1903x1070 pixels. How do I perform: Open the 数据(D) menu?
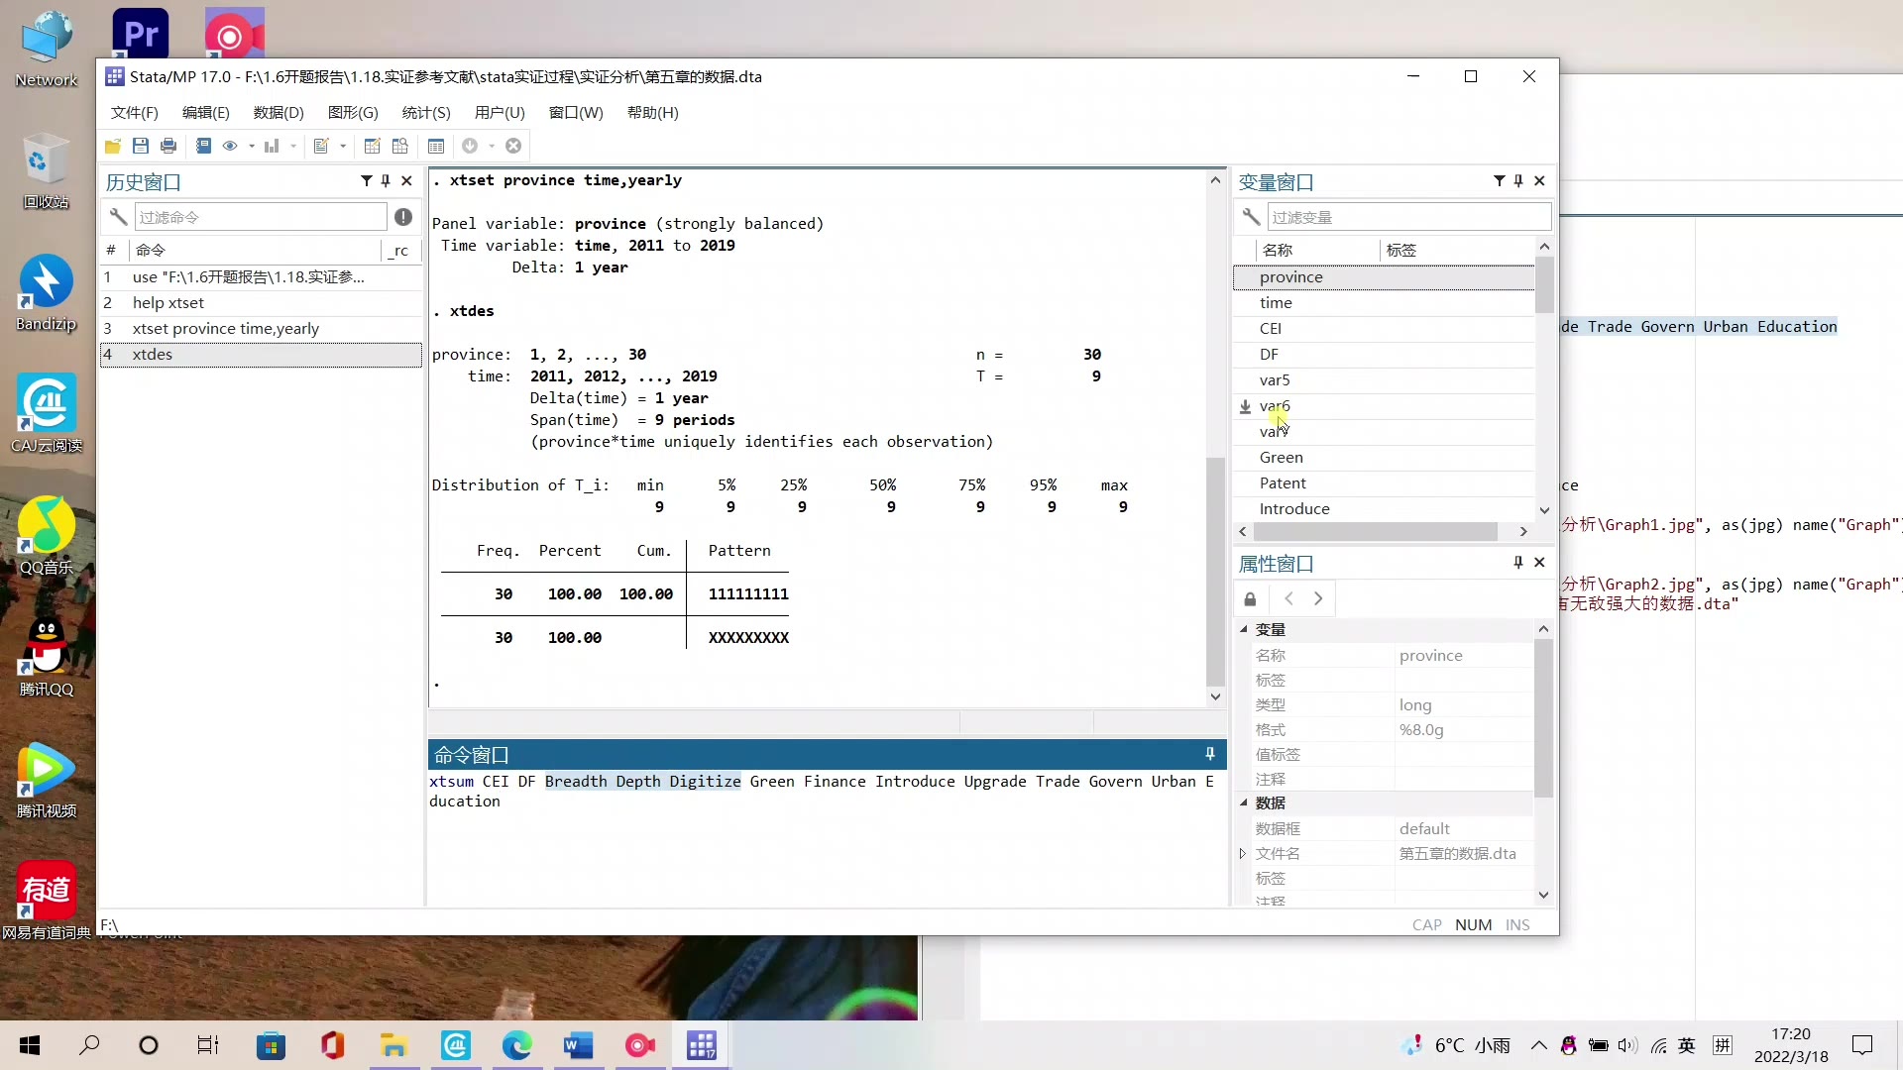[279, 112]
